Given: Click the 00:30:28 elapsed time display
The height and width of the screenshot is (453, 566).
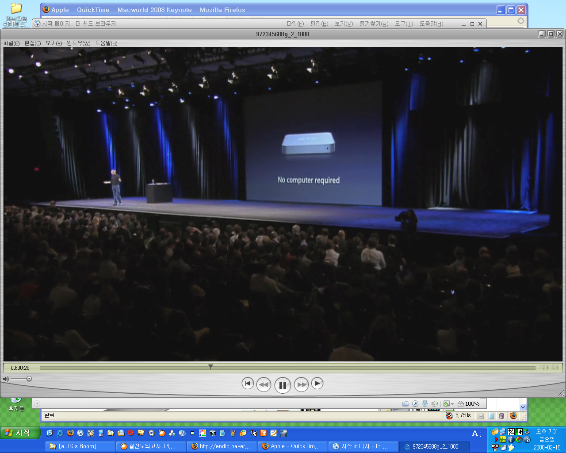Looking at the screenshot, I should click(20, 368).
